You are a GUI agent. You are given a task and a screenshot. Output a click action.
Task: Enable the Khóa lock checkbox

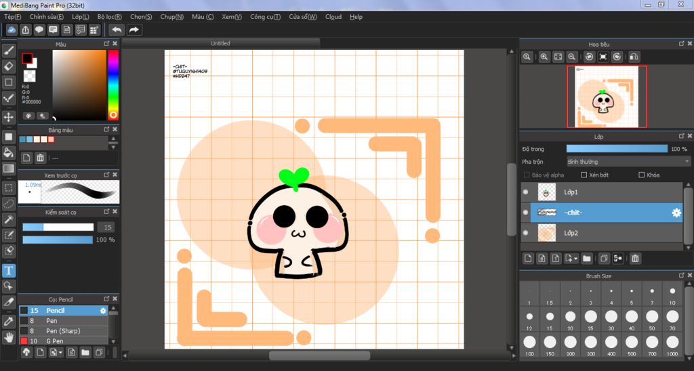(641, 175)
